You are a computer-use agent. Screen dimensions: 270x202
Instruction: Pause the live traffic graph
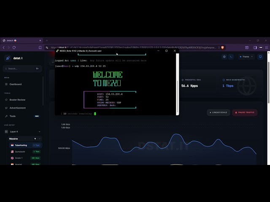[245, 112]
